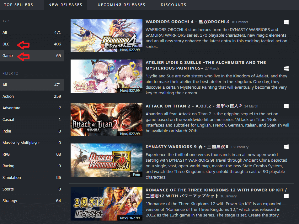Viewport: 299px width, 224px height.
Task: Click the ATELIER LYDIE & SUELLE title
Action: click(206, 65)
